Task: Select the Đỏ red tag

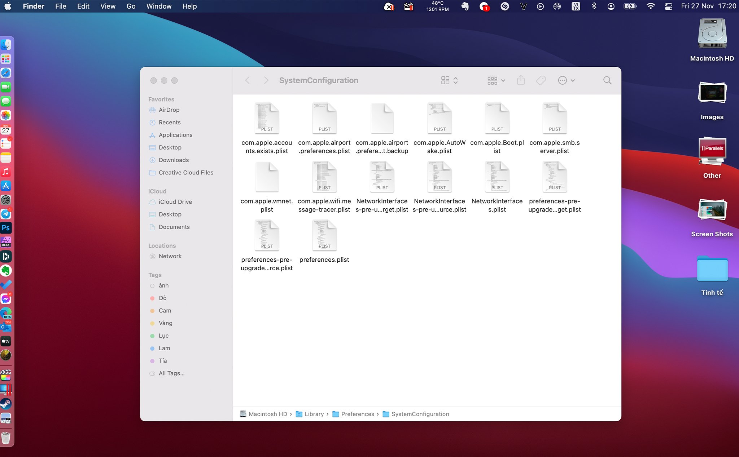Action: click(162, 298)
